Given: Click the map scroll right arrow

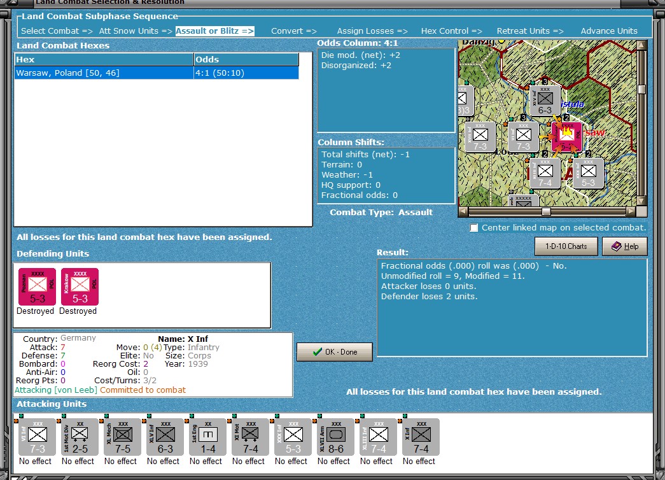Looking at the screenshot, I should [631, 211].
